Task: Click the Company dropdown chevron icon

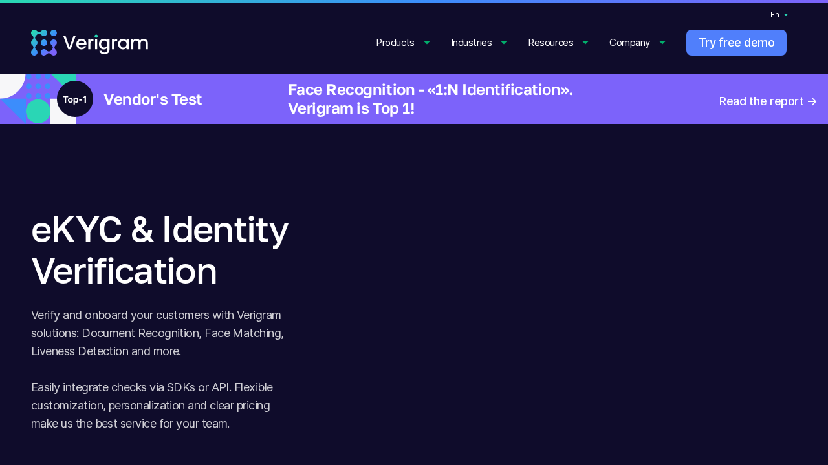Action: pyautogui.click(x=662, y=42)
